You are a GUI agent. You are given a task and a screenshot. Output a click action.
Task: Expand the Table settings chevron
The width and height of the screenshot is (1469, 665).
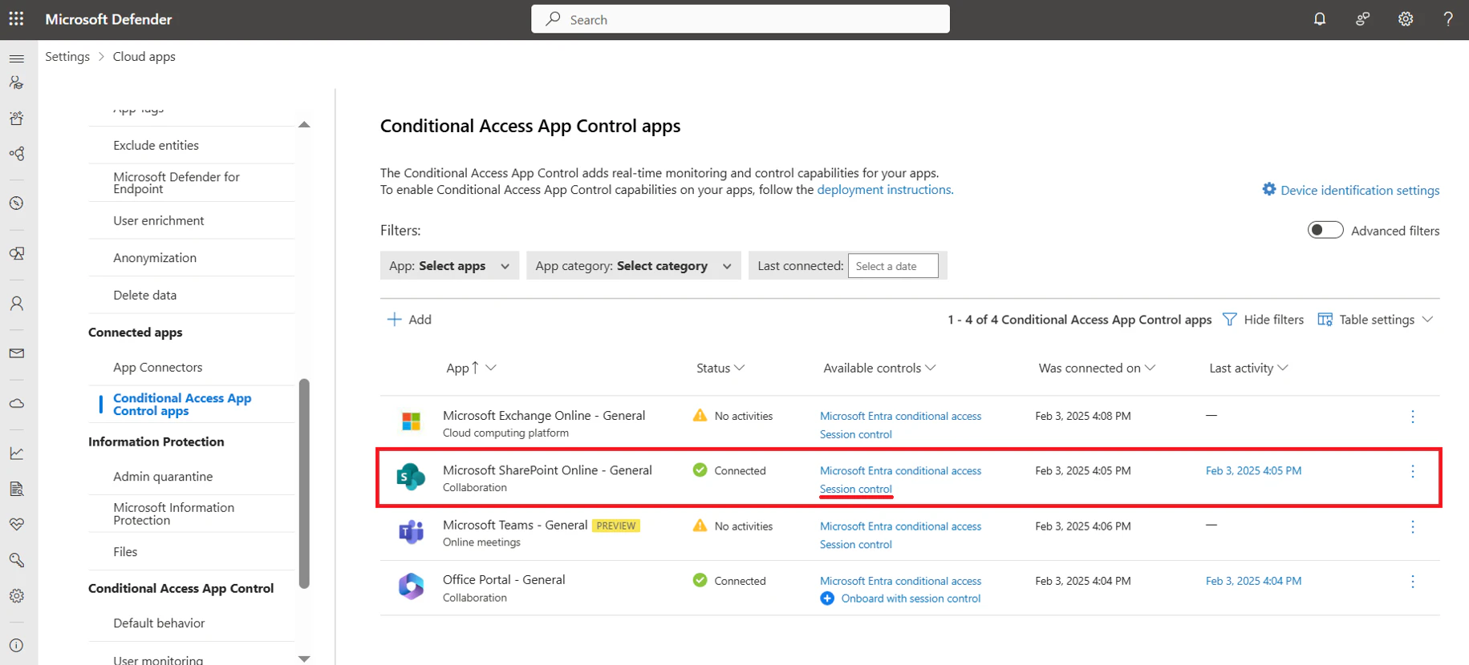(x=1427, y=320)
